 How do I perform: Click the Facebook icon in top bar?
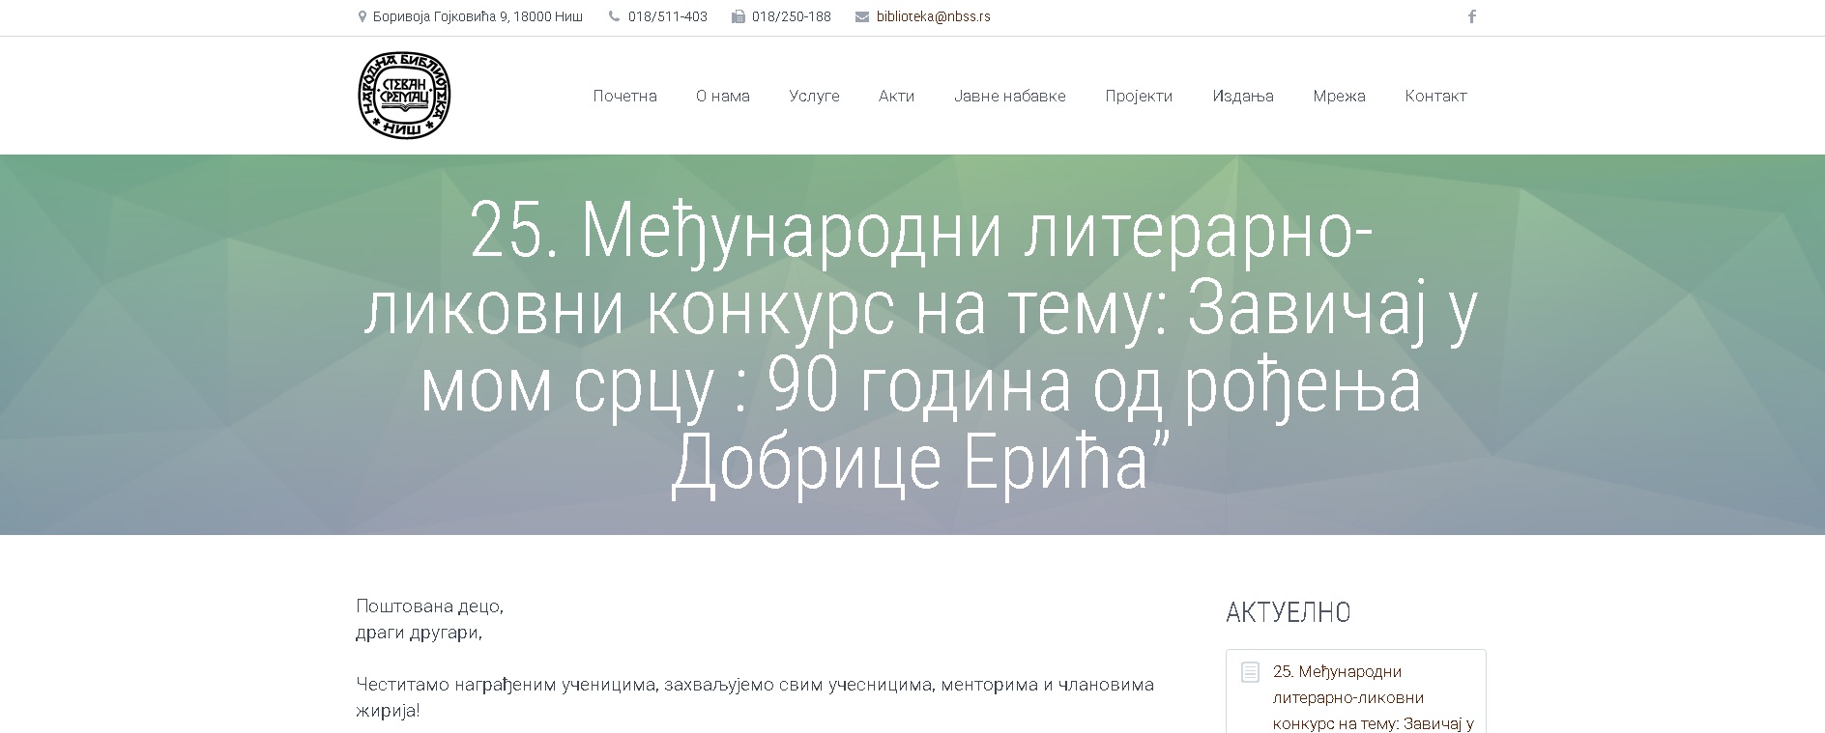click(x=1471, y=16)
